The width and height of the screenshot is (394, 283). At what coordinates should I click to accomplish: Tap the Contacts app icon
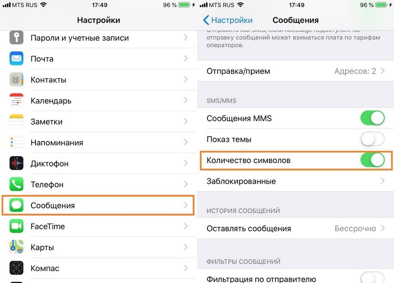pyautogui.click(x=16, y=80)
